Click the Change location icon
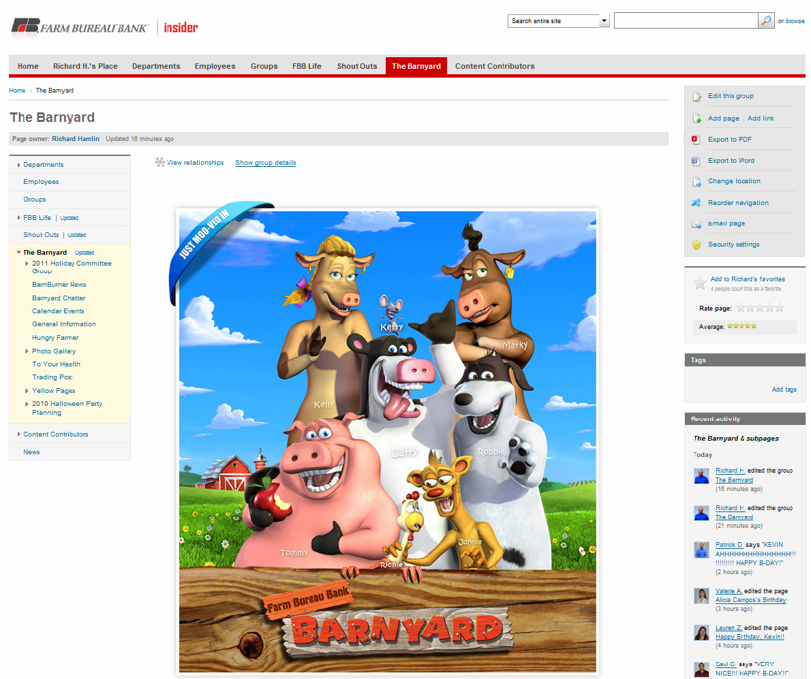The height and width of the screenshot is (679, 811). [697, 181]
